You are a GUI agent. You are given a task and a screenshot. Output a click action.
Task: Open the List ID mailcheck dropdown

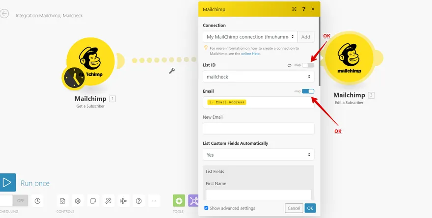(x=258, y=77)
